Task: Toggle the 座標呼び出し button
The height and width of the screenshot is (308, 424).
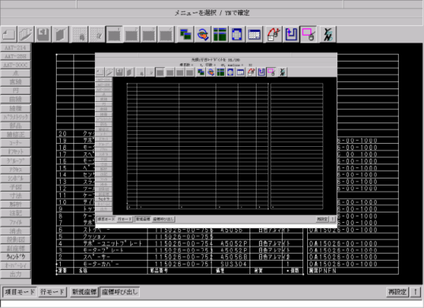Action: [x=119, y=292]
